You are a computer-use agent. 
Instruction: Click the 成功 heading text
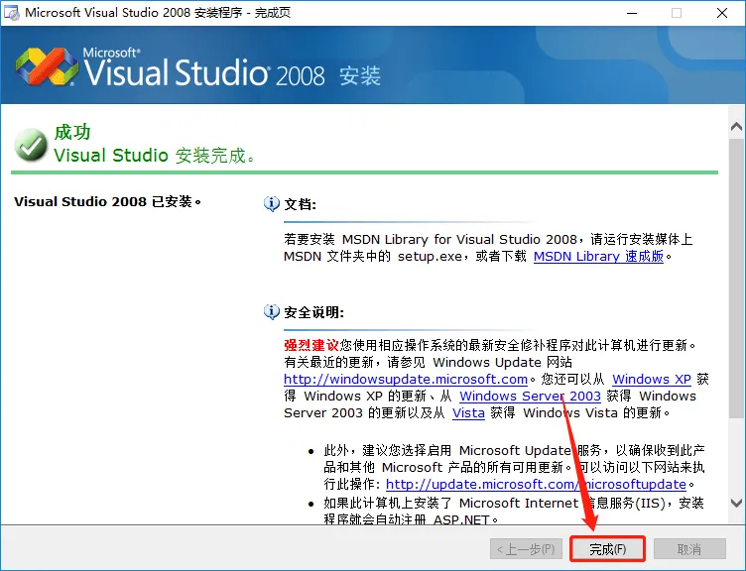(x=72, y=132)
